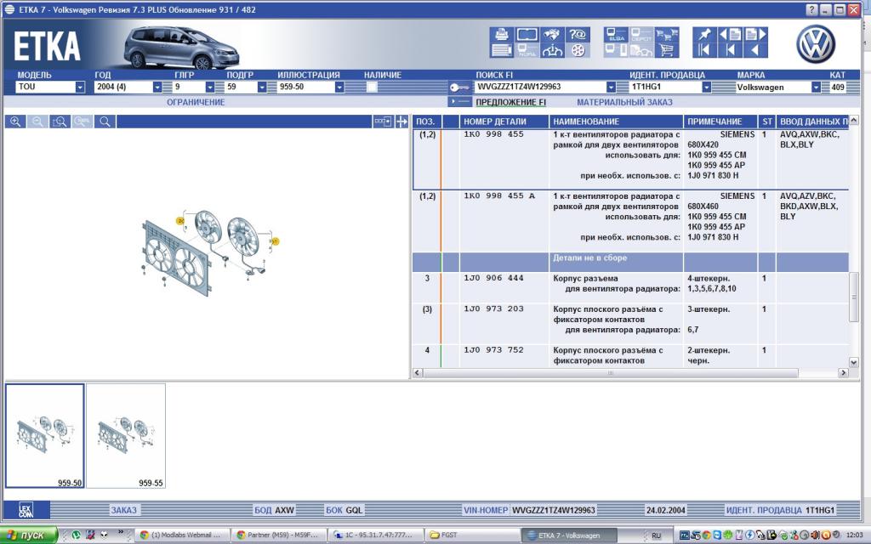Open the Год dropdown showing 2004 (4)
The image size is (871, 544).
(157, 88)
